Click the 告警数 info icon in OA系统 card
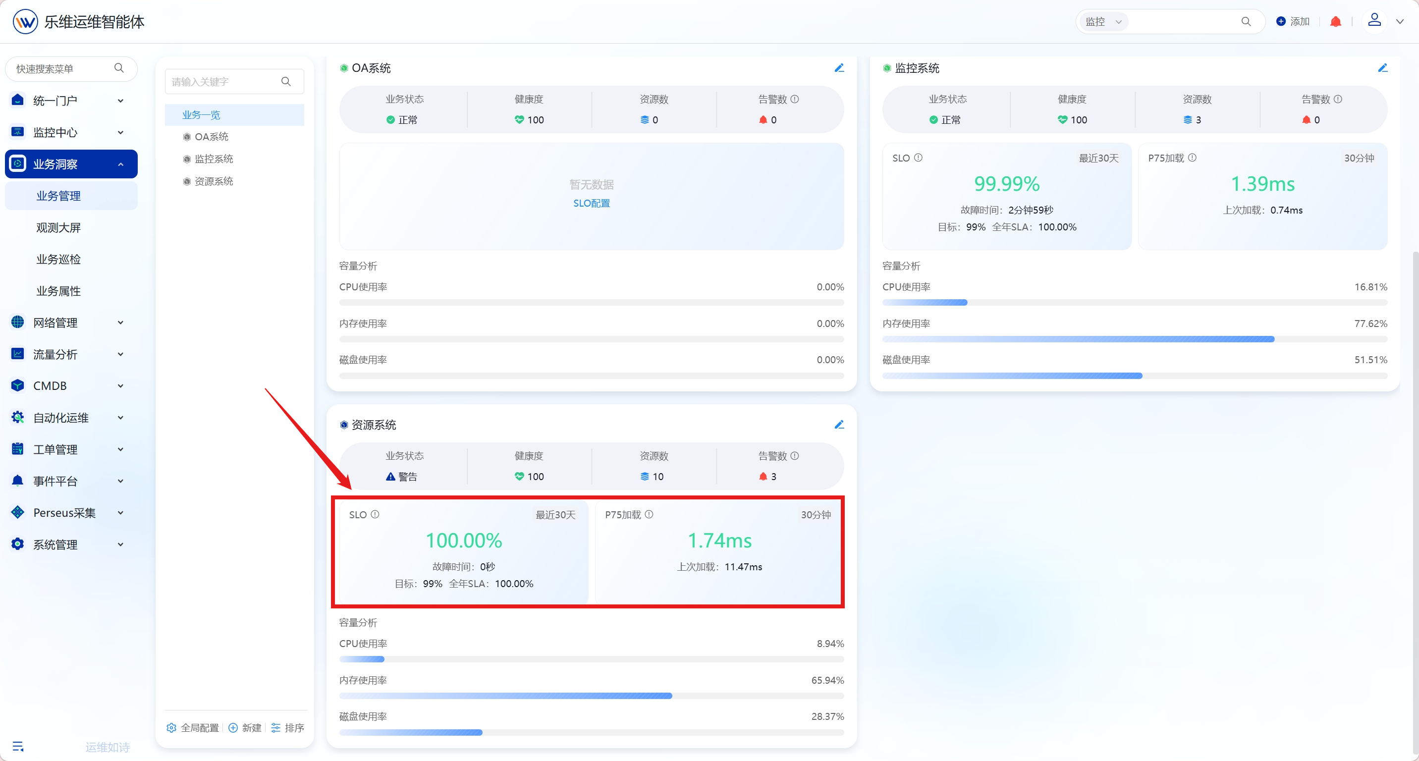This screenshot has height=761, width=1419. coord(795,99)
